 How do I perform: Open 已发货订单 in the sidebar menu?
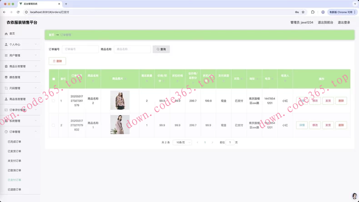click(15, 151)
